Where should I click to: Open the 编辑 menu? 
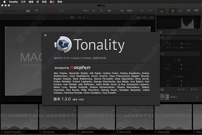31,2
